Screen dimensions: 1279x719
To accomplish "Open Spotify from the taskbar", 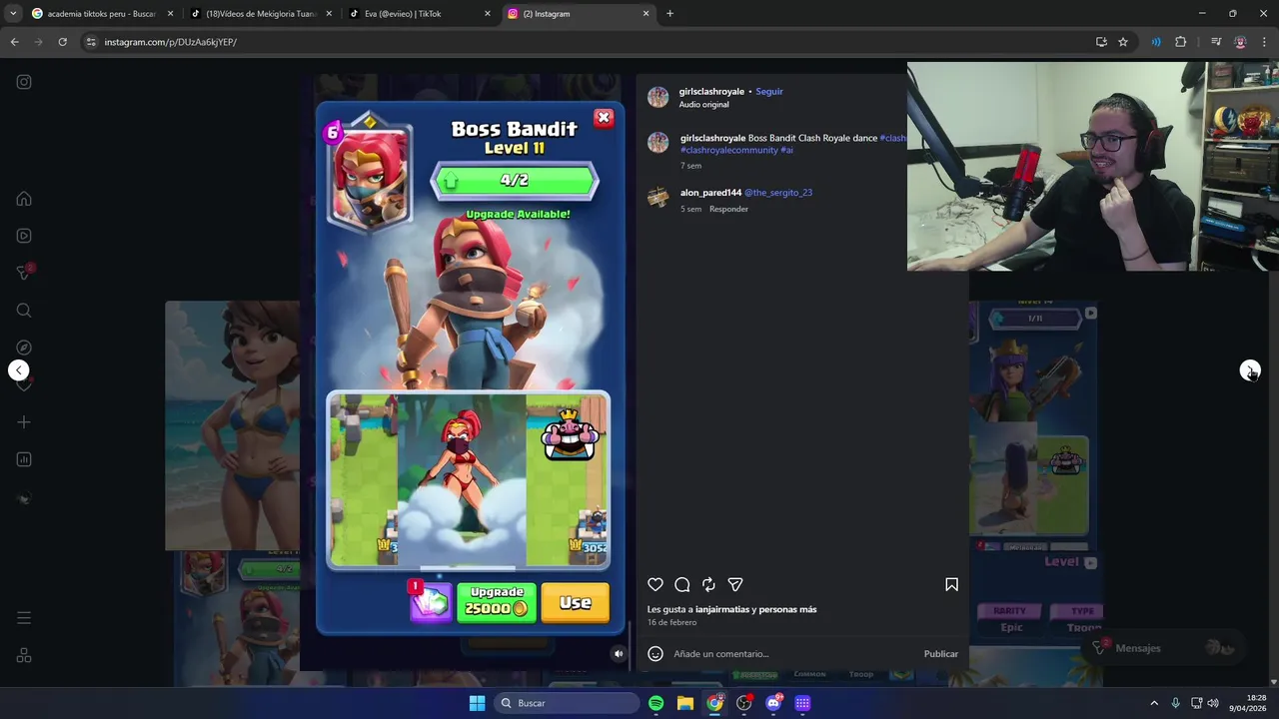I will pyautogui.click(x=655, y=703).
